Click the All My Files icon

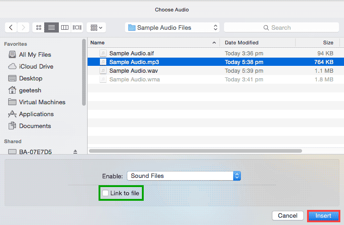pos(12,54)
